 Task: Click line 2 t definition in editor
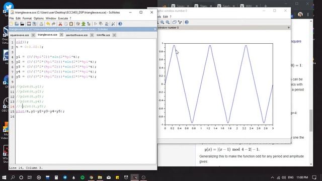30,47
